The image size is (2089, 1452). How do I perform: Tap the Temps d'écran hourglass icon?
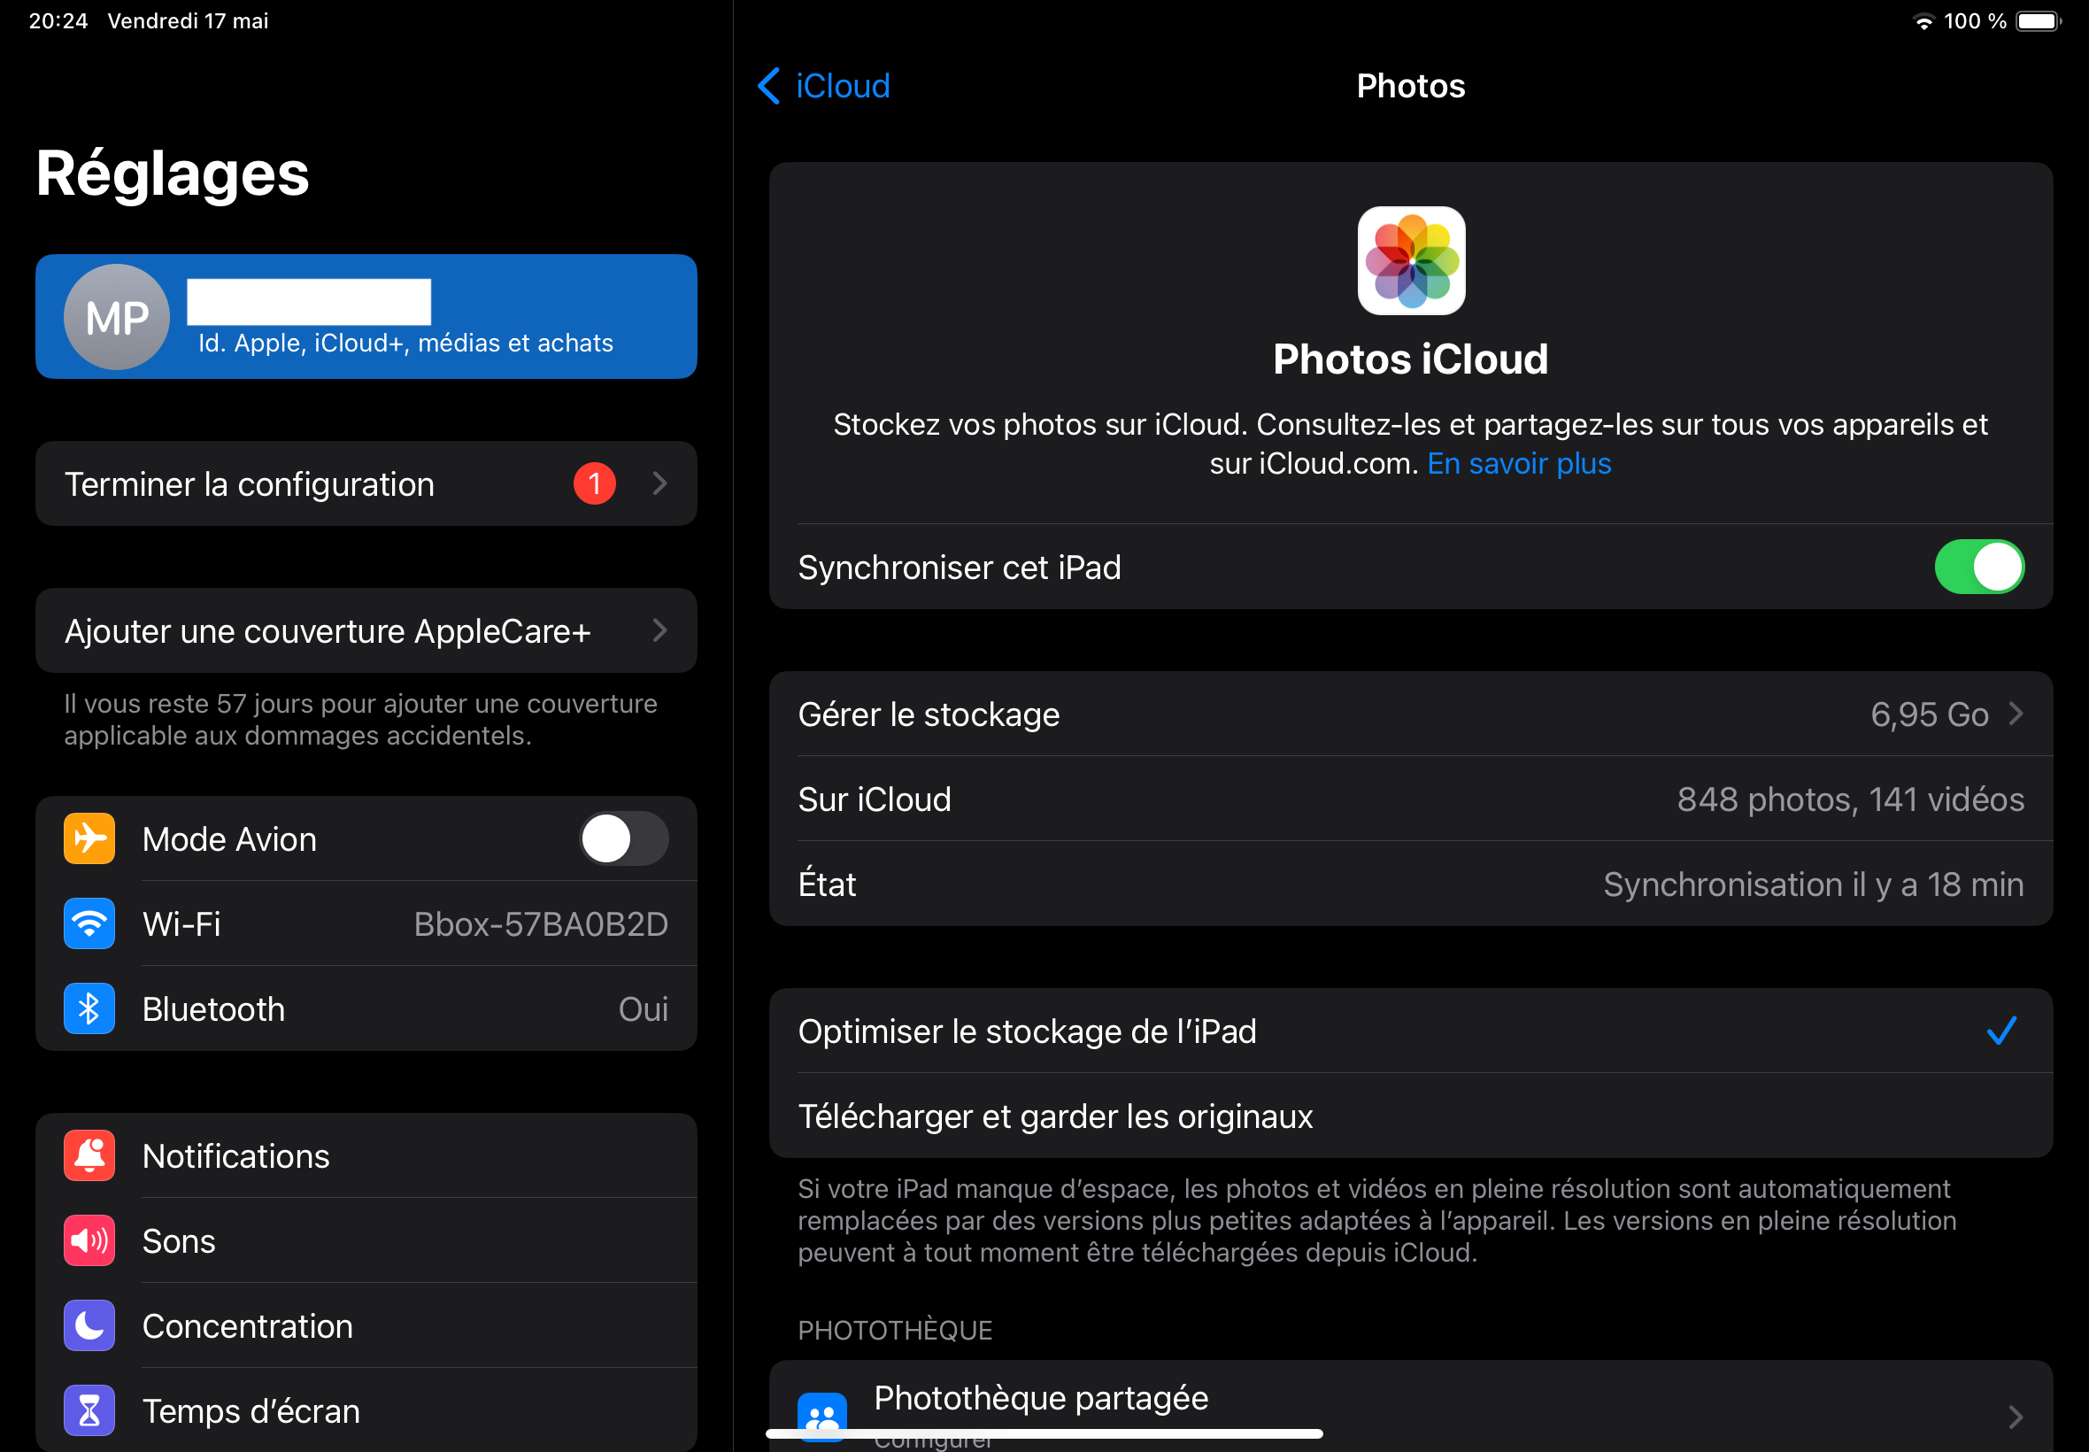(89, 1410)
